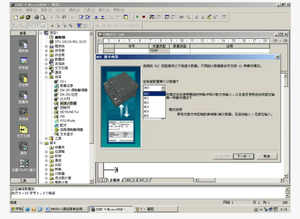
Task: Open the 程序块 view in the sidebar
Action: 23,45
